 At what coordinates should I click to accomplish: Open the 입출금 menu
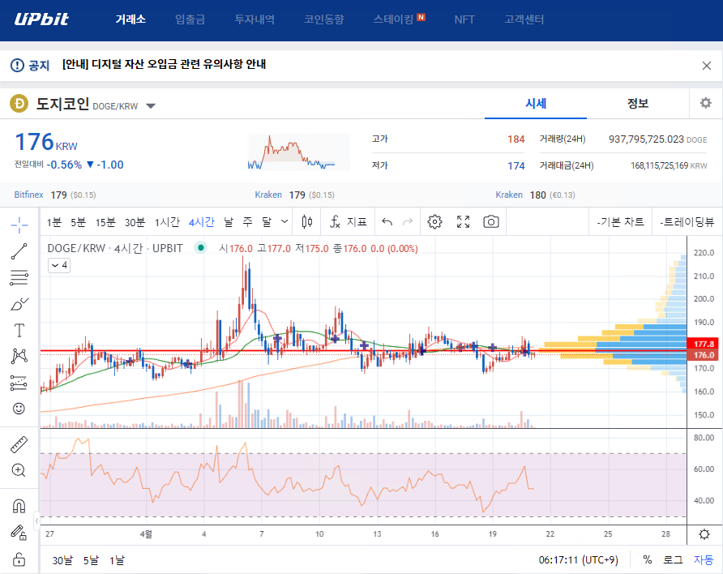(x=190, y=19)
